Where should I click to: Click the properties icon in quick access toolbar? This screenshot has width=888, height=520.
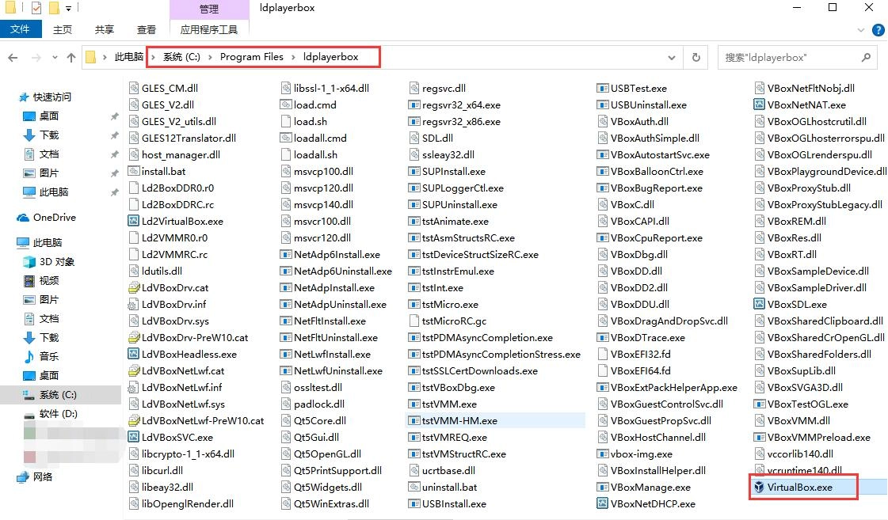point(36,8)
